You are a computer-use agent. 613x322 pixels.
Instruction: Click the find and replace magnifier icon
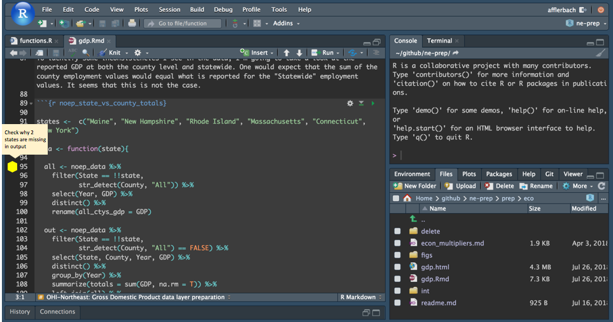pos(86,53)
